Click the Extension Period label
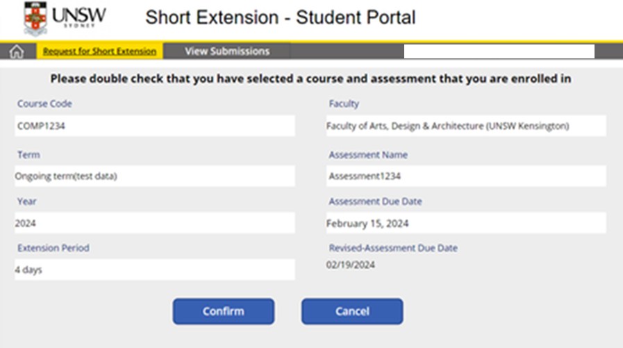 coord(53,248)
